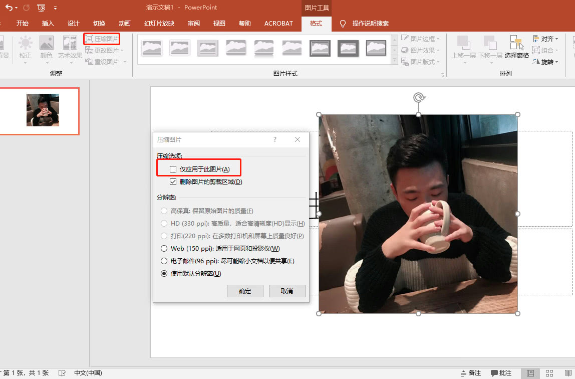Viewport: 575px width, 379px height.
Task: Apply the seventh picture style double black frame
Action: [x=320, y=48]
